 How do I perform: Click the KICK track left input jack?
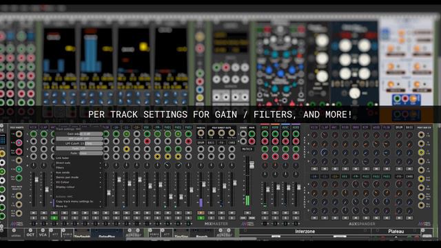click(x=34, y=134)
